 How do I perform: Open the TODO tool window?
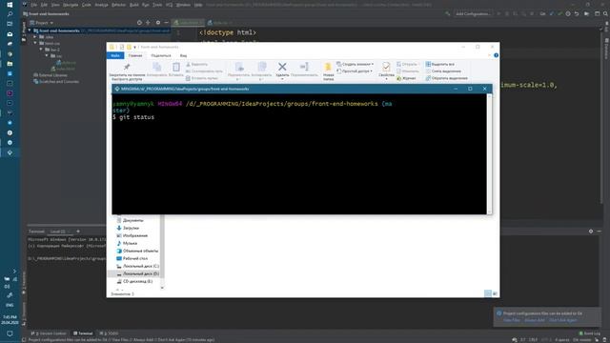[110, 333]
